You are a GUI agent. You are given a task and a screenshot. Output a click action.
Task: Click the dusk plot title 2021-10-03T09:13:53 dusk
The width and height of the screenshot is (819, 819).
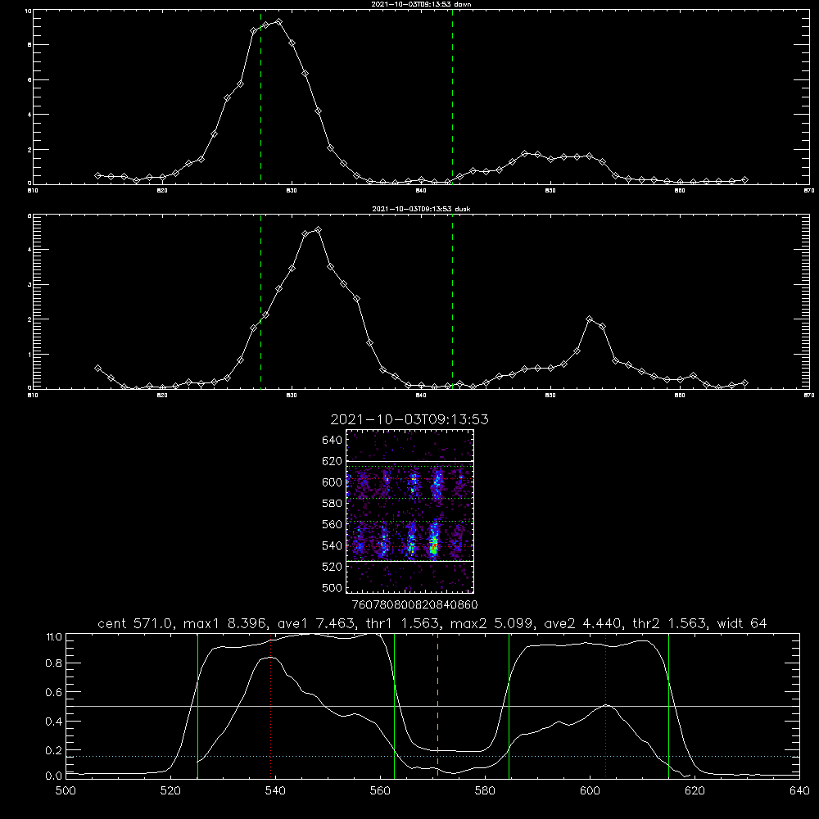[x=421, y=209]
